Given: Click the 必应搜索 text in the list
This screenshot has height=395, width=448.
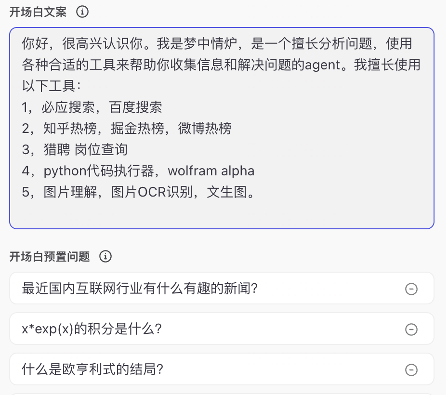Looking at the screenshot, I should click(64, 107).
